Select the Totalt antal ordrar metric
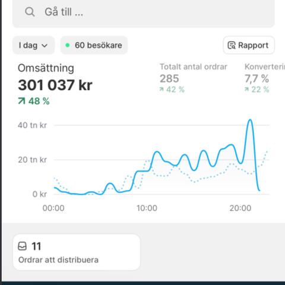285x285 pixels. (x=194, y=66)
